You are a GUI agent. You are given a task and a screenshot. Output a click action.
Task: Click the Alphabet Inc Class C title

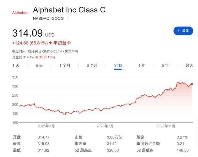click(x=69, y=10)
